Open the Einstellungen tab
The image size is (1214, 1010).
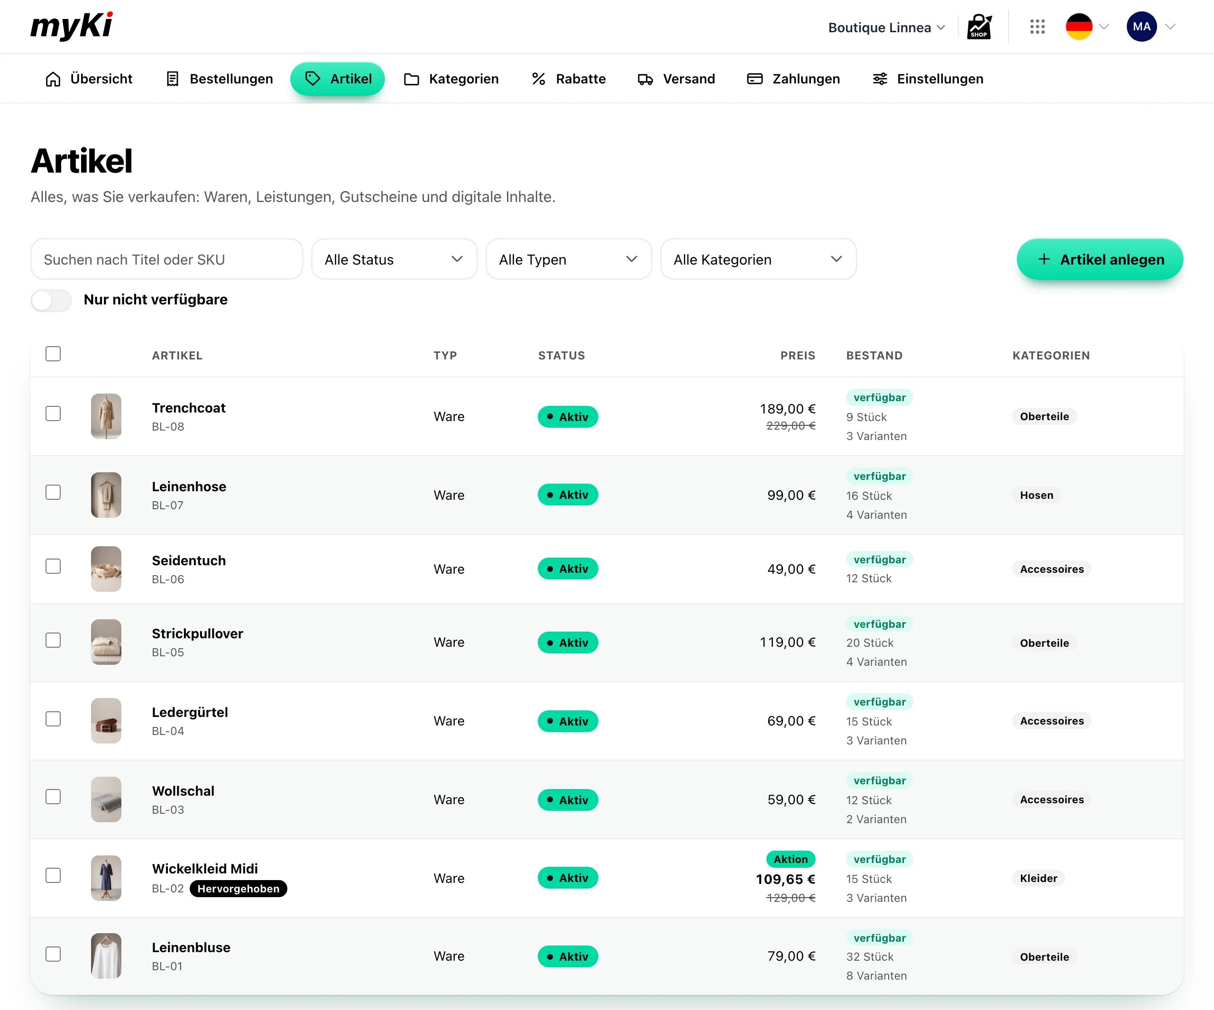pyautogui.click(x=928, y=79)
